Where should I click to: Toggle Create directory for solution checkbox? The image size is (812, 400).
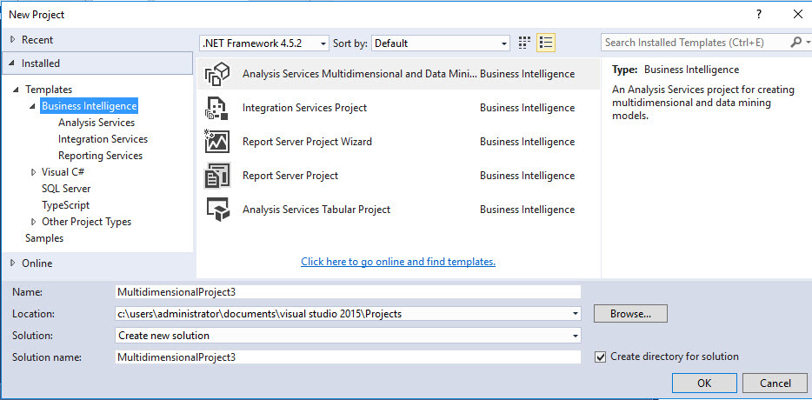coord(601,357)
